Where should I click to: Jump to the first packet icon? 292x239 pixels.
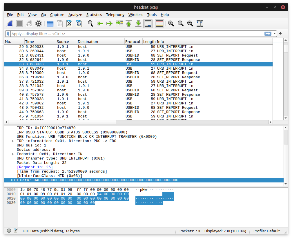129,24
